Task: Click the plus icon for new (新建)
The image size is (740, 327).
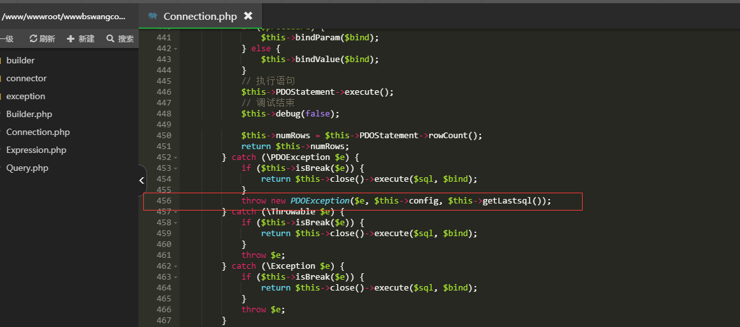Action: (70, 39)
